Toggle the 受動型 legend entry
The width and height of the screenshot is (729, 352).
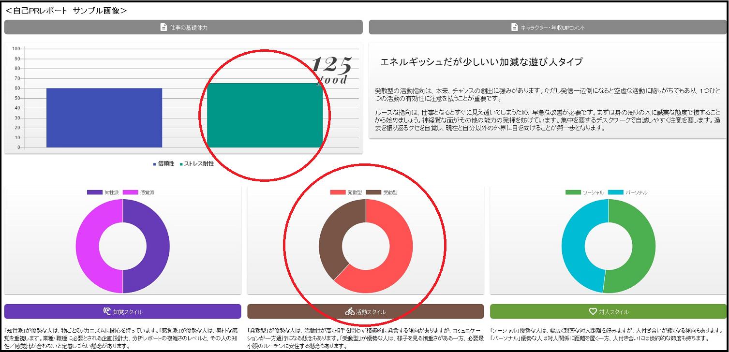pyautogui.click(x=382, y=192)
